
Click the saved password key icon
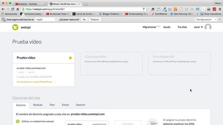tap(144, 9)
